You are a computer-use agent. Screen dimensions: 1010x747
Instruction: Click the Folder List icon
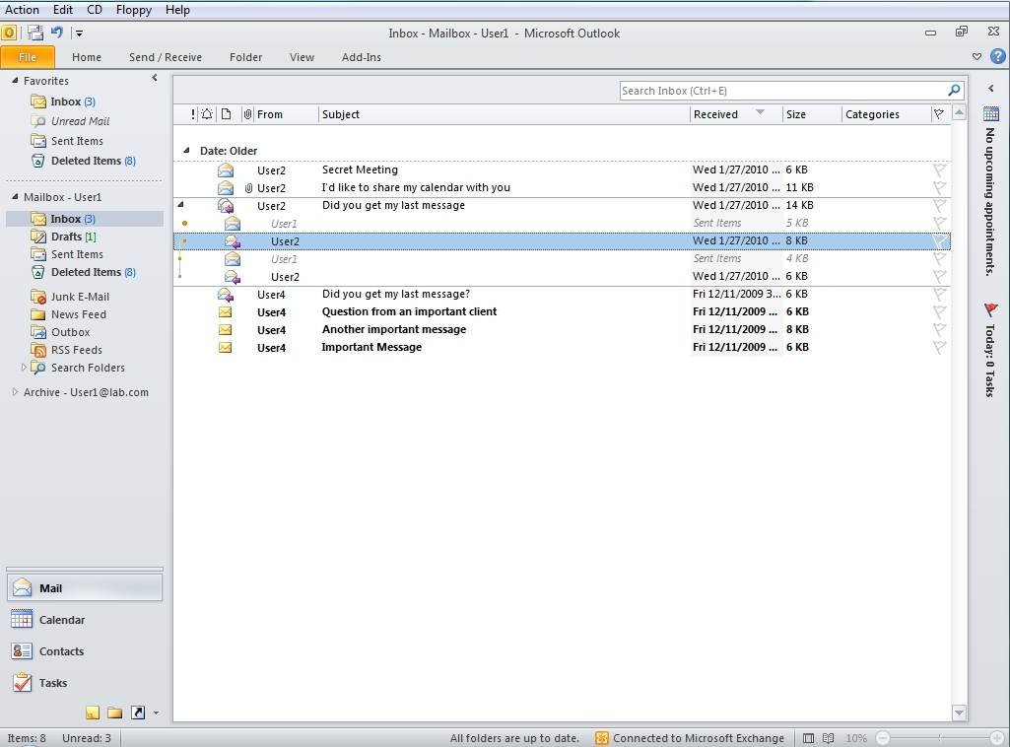point(114,713)
